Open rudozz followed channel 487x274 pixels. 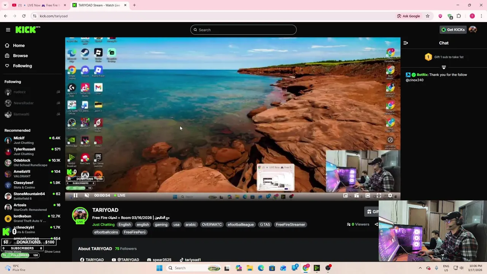[32, 92]
